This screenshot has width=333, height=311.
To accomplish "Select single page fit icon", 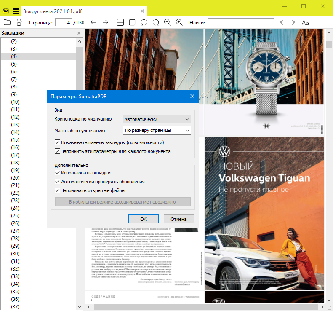I will (x=132, y=22).
